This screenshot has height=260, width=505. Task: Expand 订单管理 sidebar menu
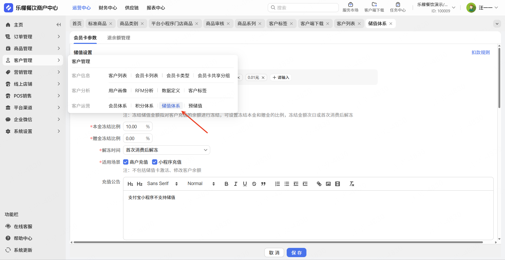pyautogui.click(x=33, y=37)
